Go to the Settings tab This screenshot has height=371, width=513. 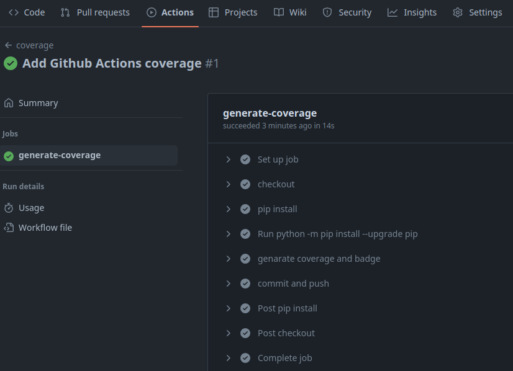tap(477, 12)
